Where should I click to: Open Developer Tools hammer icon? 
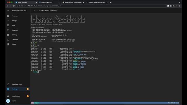coord(8,84)
